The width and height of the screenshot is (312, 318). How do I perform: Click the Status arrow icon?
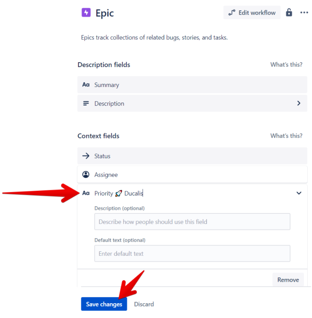pos(86,156)
